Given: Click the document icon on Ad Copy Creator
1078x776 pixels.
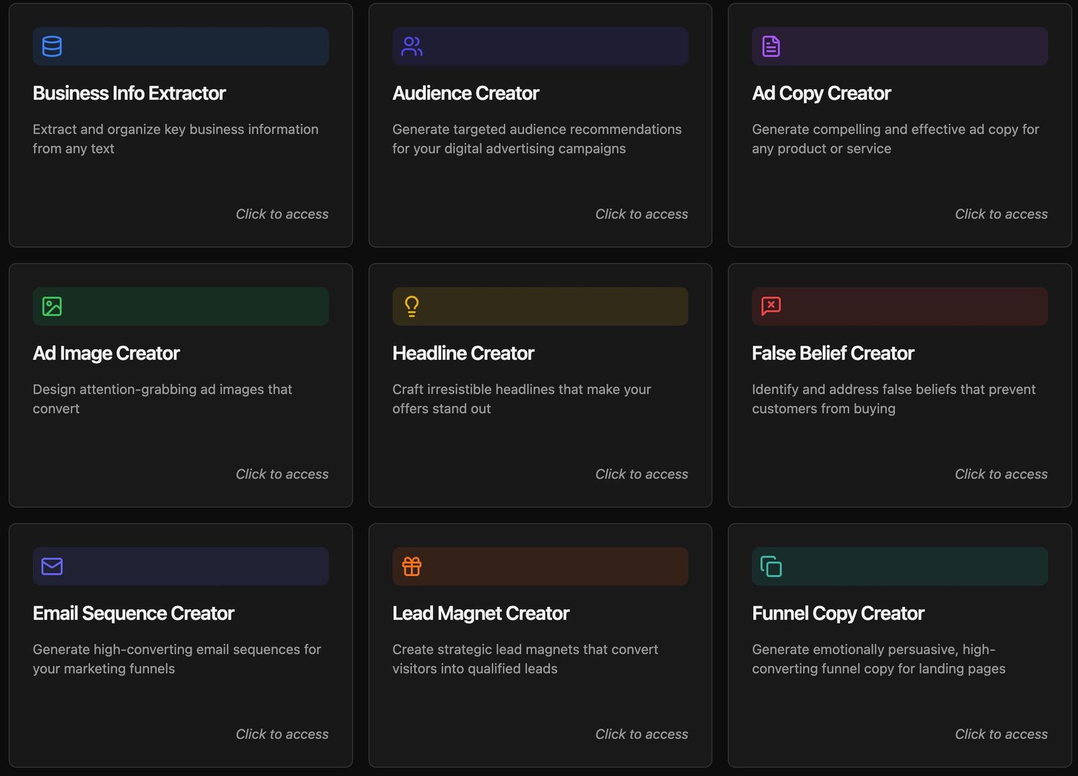Looking at the screenshot, I should click(770, 46).
